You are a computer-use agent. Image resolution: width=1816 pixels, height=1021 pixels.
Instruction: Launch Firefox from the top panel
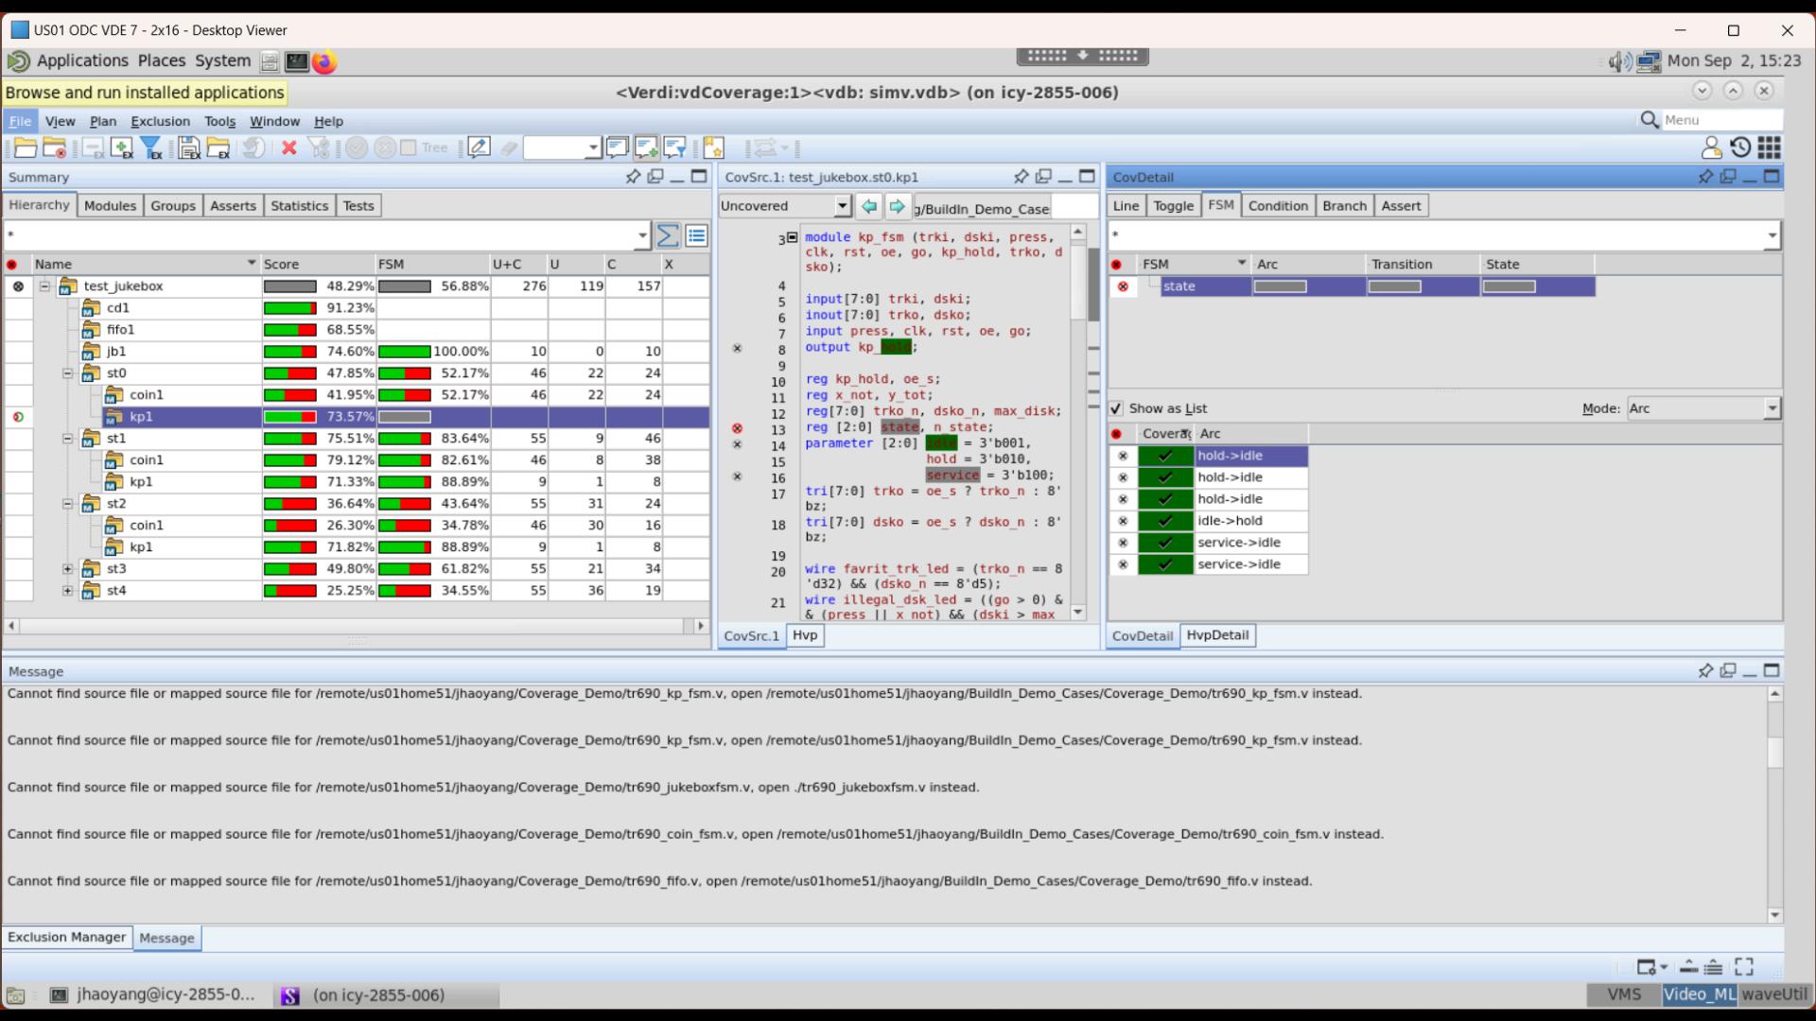pyautogui.click(x=324, y=61)
